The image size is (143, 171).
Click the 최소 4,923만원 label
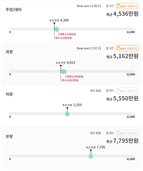pyautogui.click(x=70, y=80)
